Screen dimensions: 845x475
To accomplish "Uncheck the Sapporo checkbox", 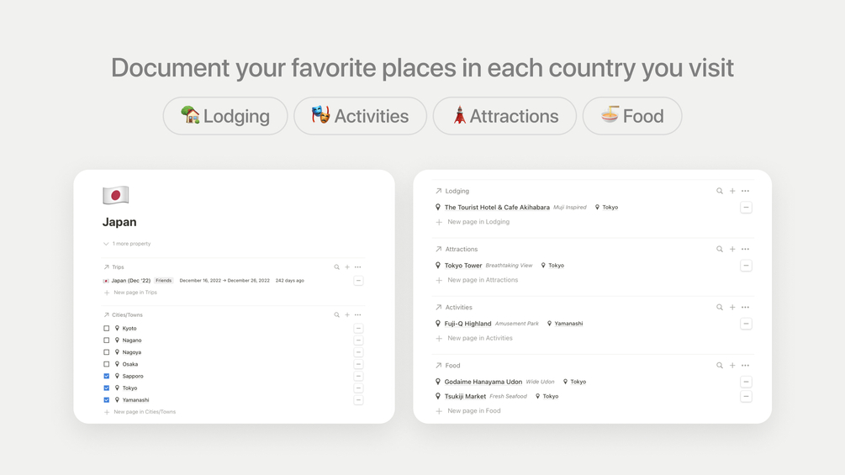I will 107,377.
